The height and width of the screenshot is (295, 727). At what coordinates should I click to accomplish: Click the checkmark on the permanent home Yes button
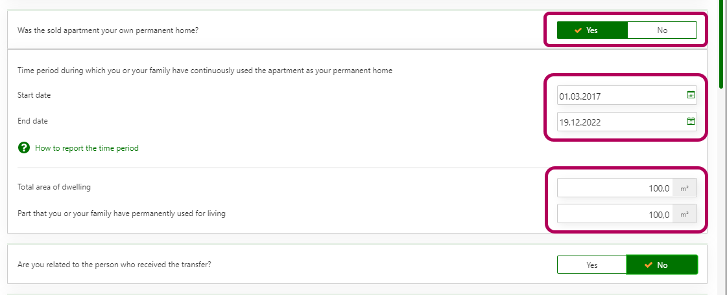[578, 30]
